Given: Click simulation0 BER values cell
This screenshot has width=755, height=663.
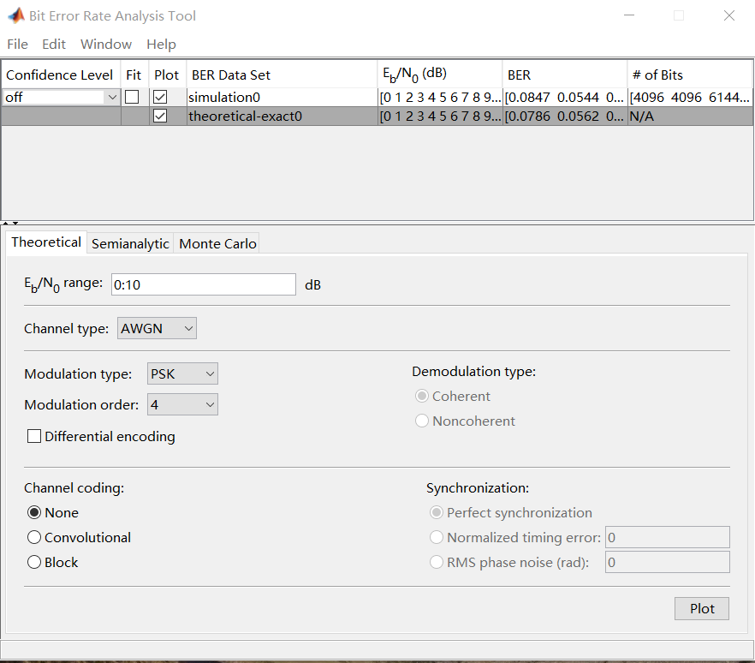Looking at the screenshot, I should 565,98.
